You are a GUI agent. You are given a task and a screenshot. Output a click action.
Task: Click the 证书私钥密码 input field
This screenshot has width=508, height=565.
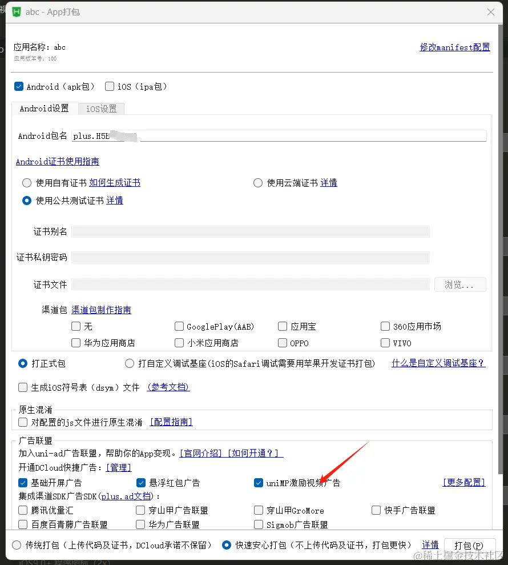(x=250, y=257)
